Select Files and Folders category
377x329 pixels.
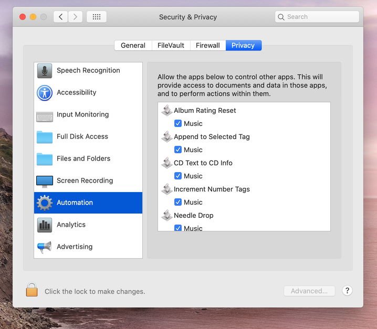pos(88,159)
